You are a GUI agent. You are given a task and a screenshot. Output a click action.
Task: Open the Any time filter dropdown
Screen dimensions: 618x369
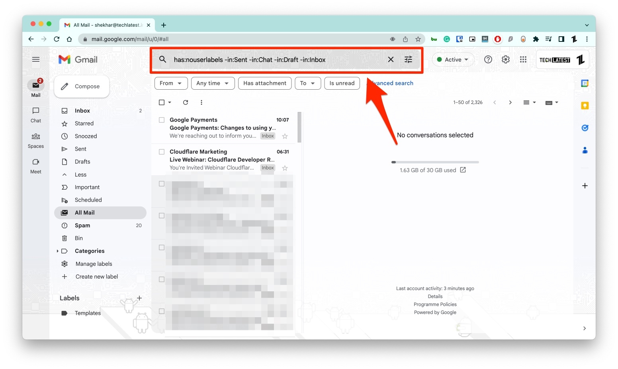[213, 83]
